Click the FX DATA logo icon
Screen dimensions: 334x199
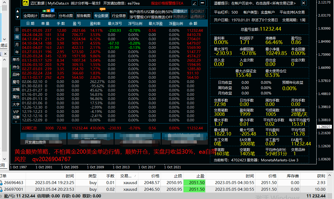[x=26, y=3]
